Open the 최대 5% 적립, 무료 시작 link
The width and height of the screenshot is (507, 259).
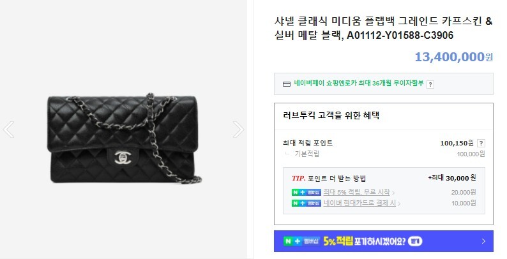tap(357, 192)
